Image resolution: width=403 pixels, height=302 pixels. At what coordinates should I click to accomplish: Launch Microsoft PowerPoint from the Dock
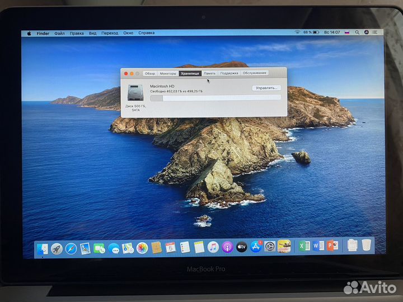(332, 246)
